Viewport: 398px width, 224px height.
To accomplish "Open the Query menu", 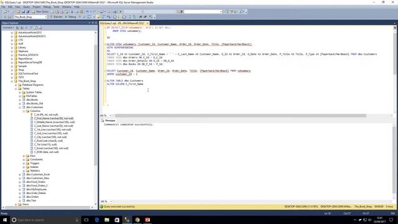I will click(26, 7).
